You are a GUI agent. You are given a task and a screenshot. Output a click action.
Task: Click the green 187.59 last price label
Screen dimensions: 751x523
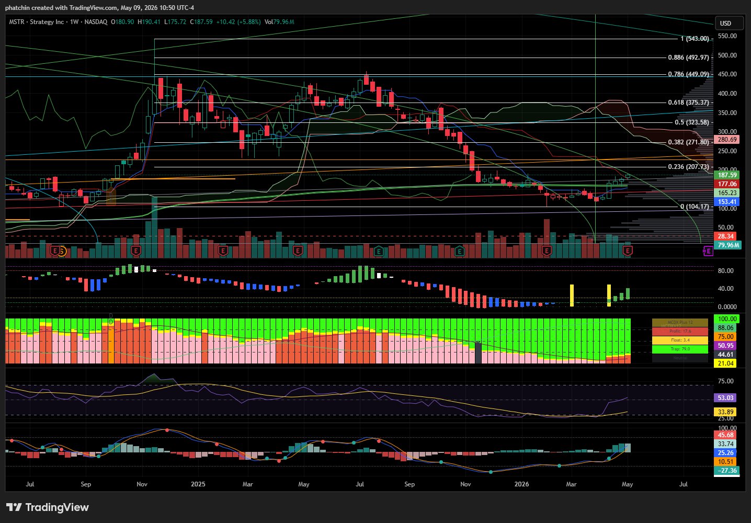point(727,175)
